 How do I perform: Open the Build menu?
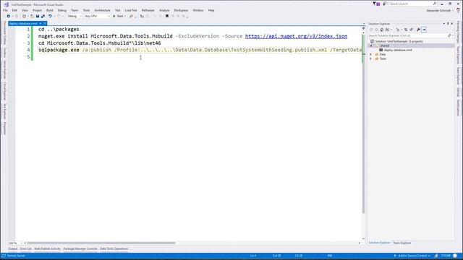pos(50,10)
